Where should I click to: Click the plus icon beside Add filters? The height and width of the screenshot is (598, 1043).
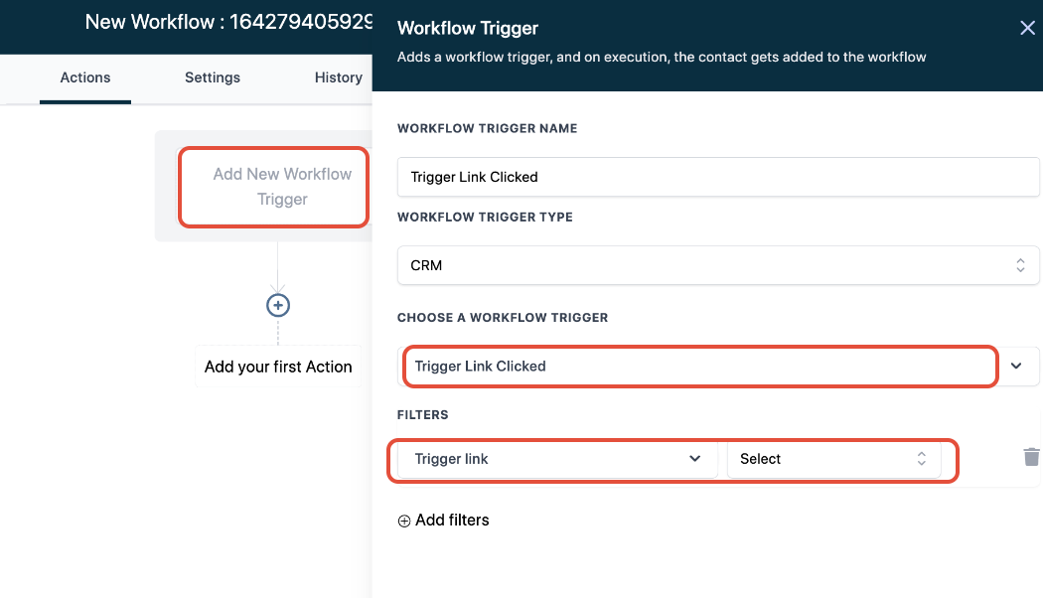pos(403,521)
